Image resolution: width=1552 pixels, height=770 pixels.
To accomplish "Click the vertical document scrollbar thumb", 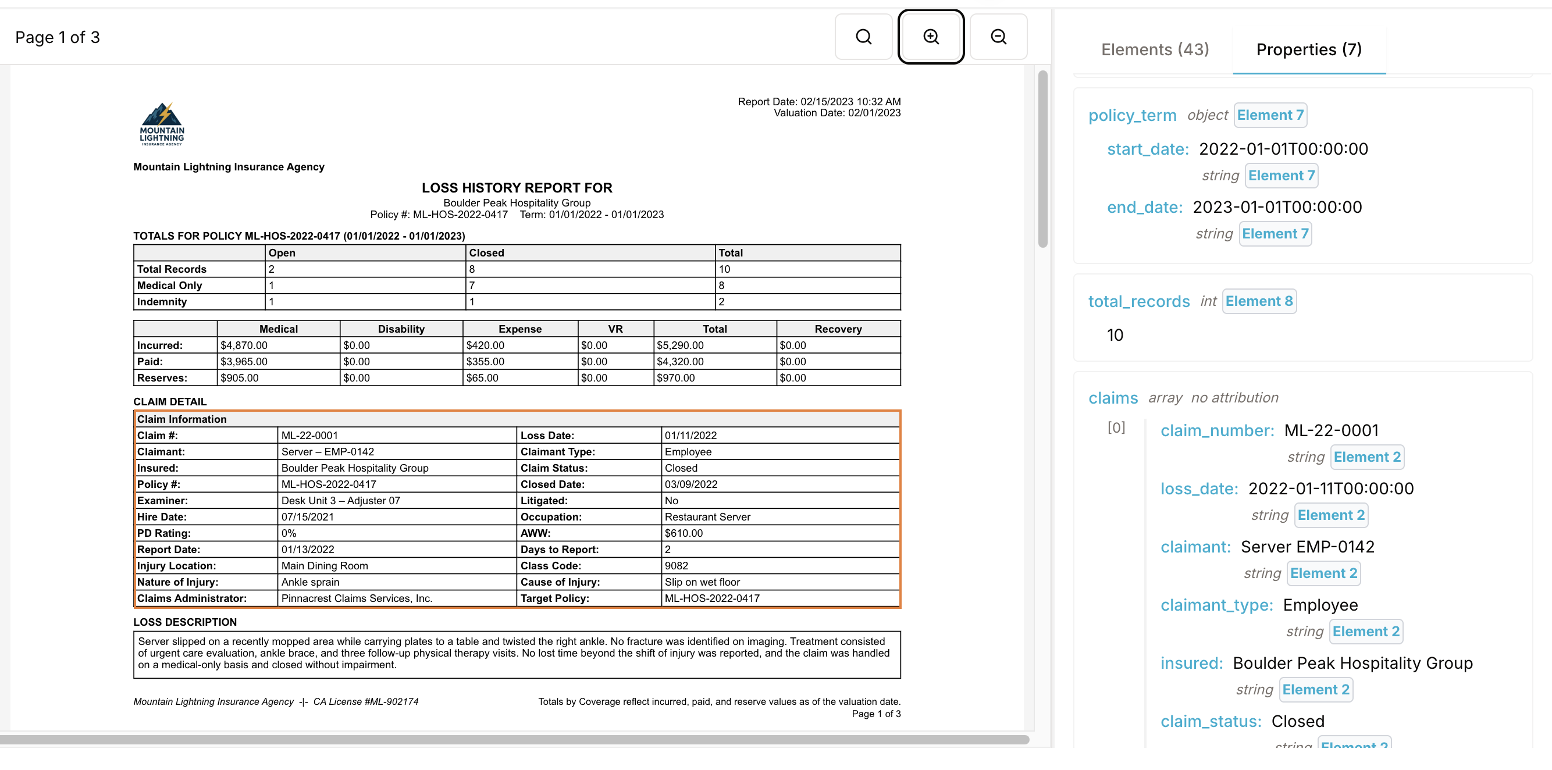I will point(1042,158).
